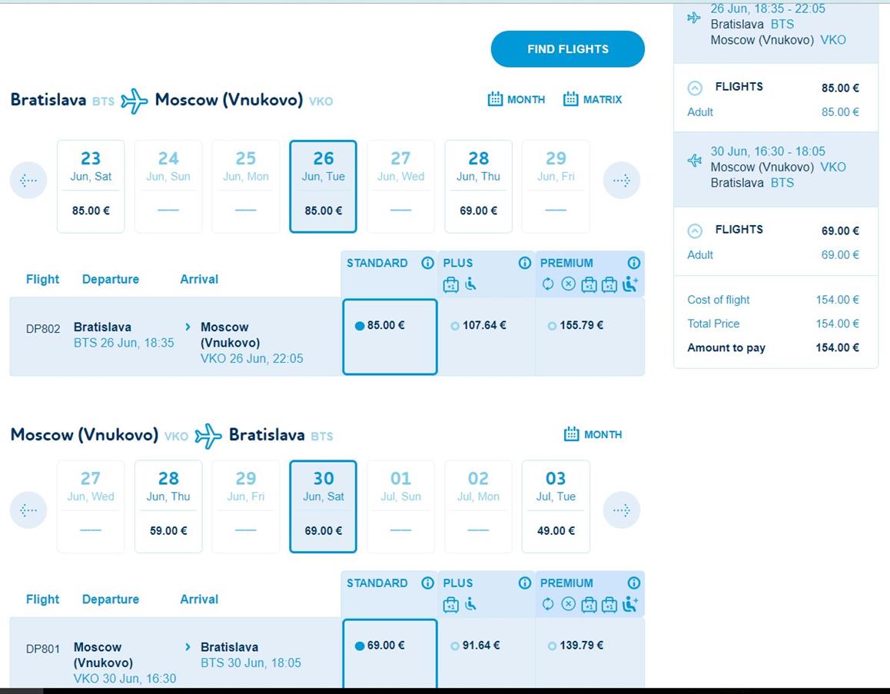Click flight number DP802
This screenshot has width=890, height=694.
(43, 328)
